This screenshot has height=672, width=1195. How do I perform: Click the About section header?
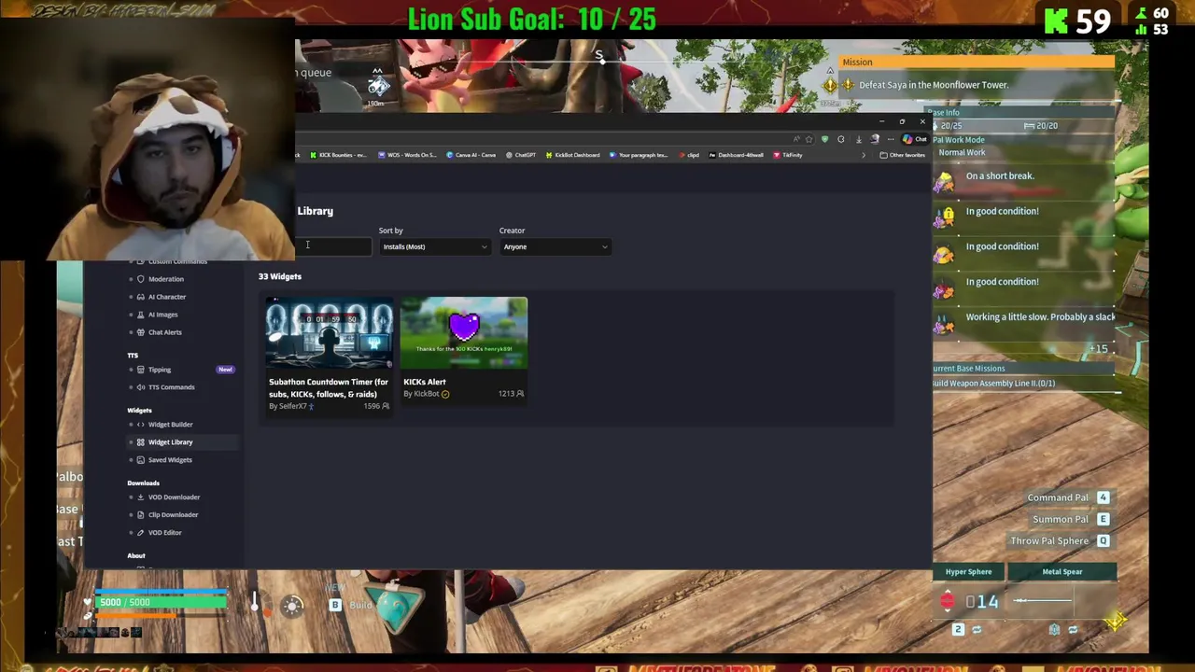pos(136,556)
